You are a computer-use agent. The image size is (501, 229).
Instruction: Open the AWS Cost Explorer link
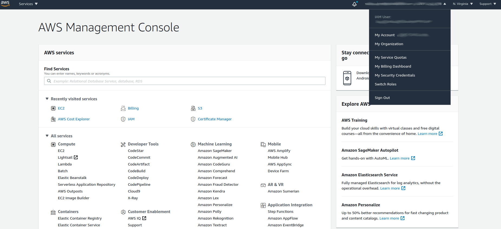[74, 119]
